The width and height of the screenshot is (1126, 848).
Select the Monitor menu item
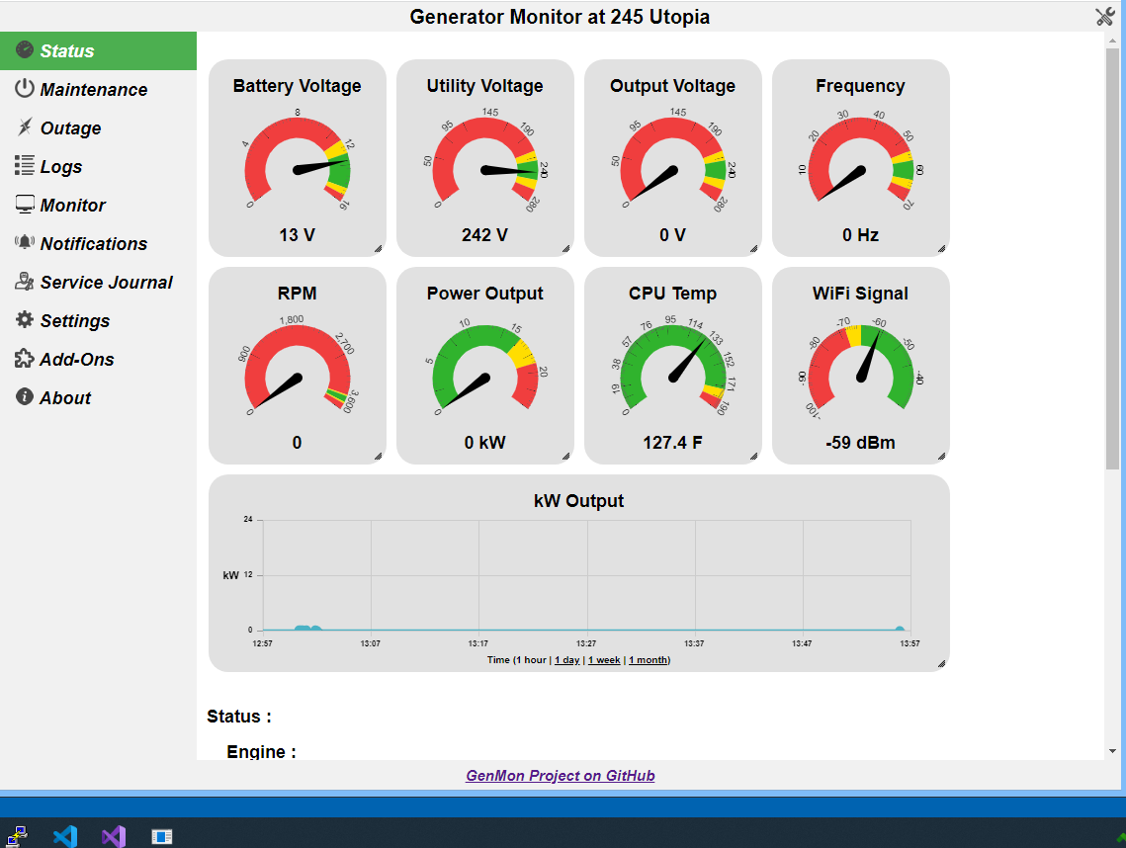tap(98, 206)
